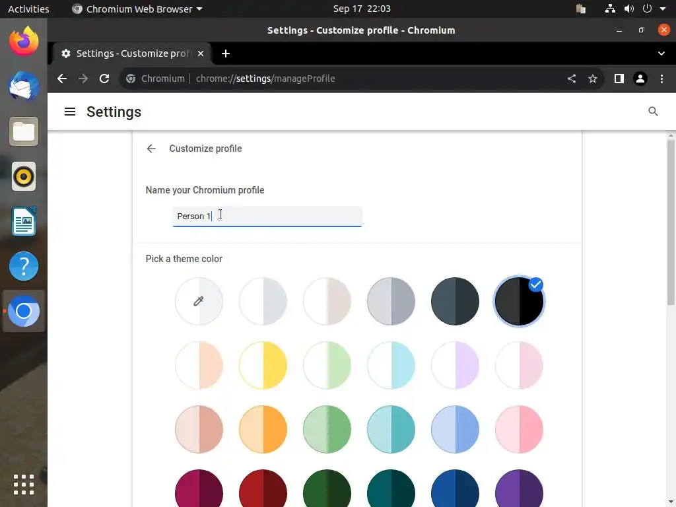The height and width of the screenshot is (507, 676).
Task: View site information Chromium icon
Action: (131, 79)
